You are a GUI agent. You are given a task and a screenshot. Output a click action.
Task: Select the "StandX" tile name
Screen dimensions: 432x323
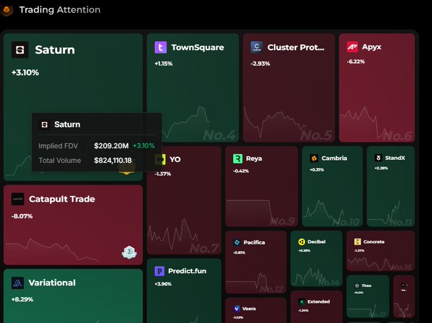tap(395, 158)
